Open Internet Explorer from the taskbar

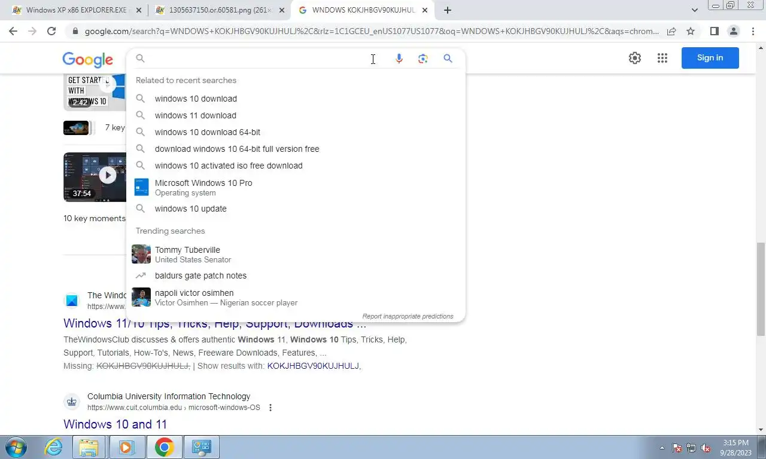[53, 447]
